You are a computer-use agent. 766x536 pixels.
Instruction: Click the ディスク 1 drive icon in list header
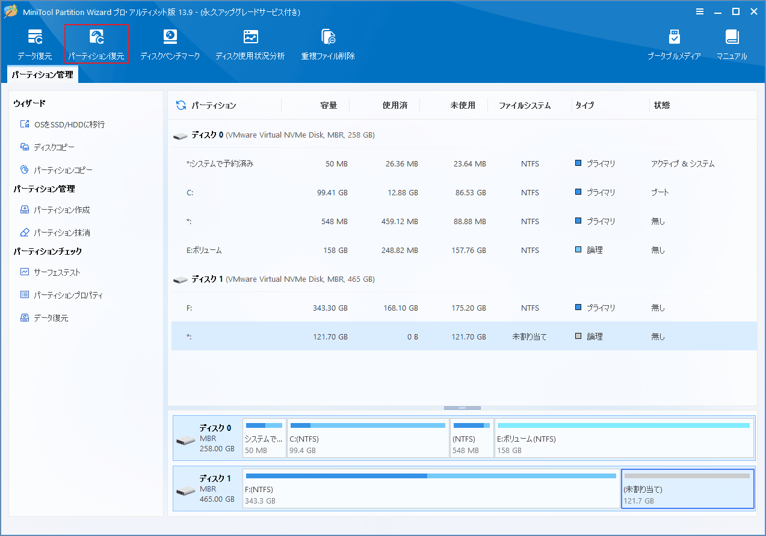click(180, 280)
